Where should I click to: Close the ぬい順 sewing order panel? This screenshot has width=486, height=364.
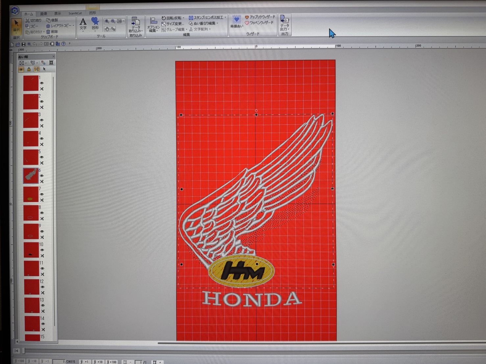[x=54, y=57]
